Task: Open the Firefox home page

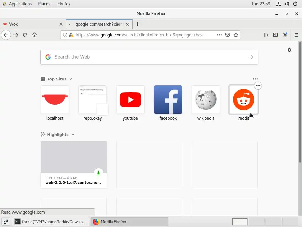Action: [35, 35]
